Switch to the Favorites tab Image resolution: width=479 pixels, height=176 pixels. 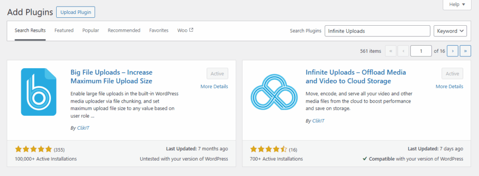[x=159, y=30]
